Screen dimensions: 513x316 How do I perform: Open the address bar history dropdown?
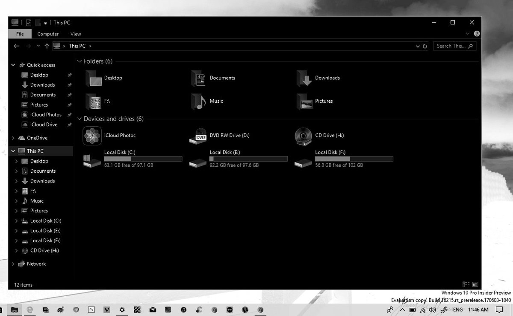418,46
